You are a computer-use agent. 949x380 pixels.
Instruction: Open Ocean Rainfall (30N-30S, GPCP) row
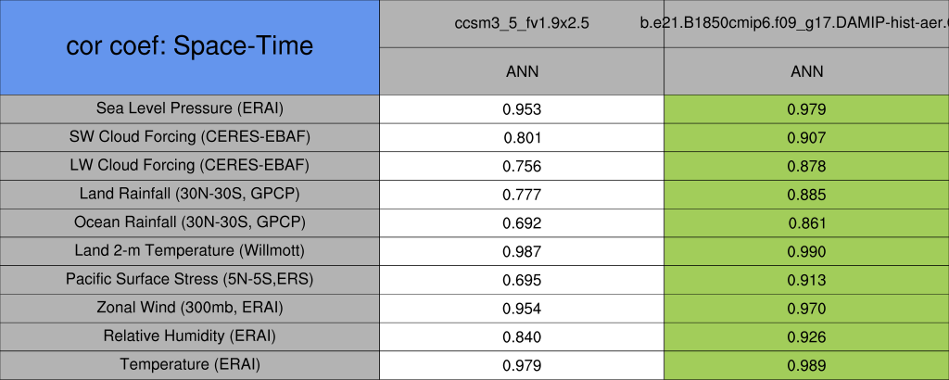click(x=190, y=223)
